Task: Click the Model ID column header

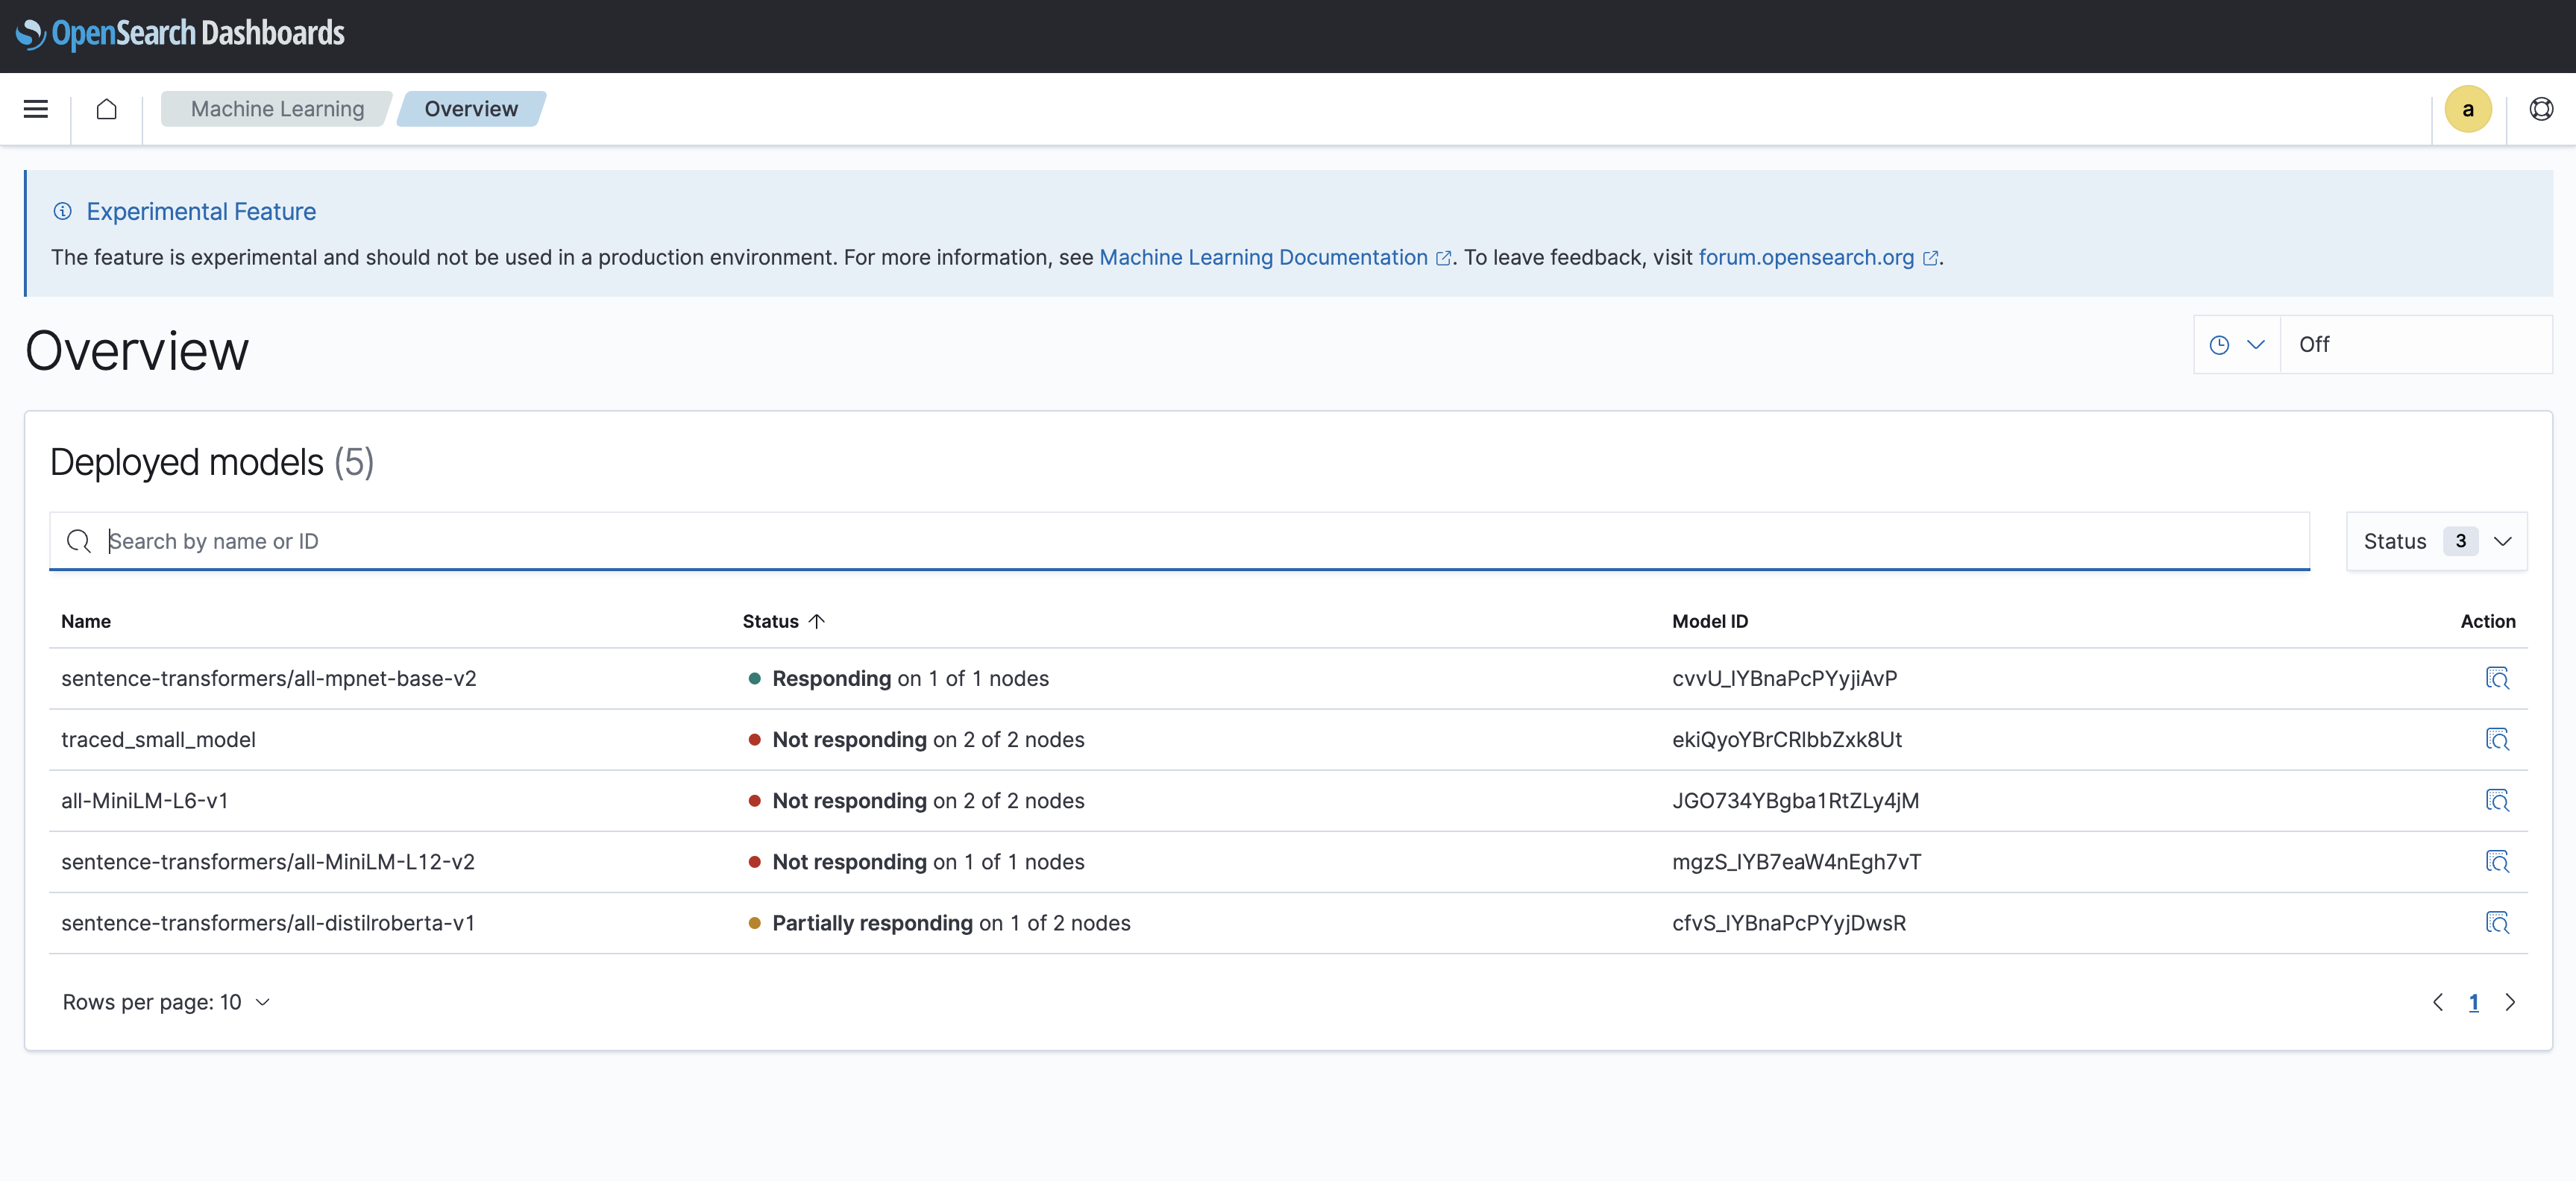Action: [x=1710, y=621]
